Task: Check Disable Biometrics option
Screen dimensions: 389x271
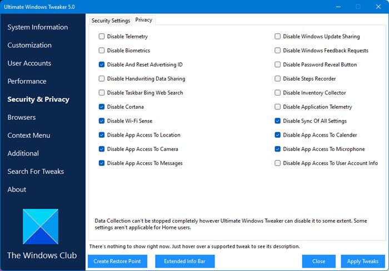Action: click(102, 51)
